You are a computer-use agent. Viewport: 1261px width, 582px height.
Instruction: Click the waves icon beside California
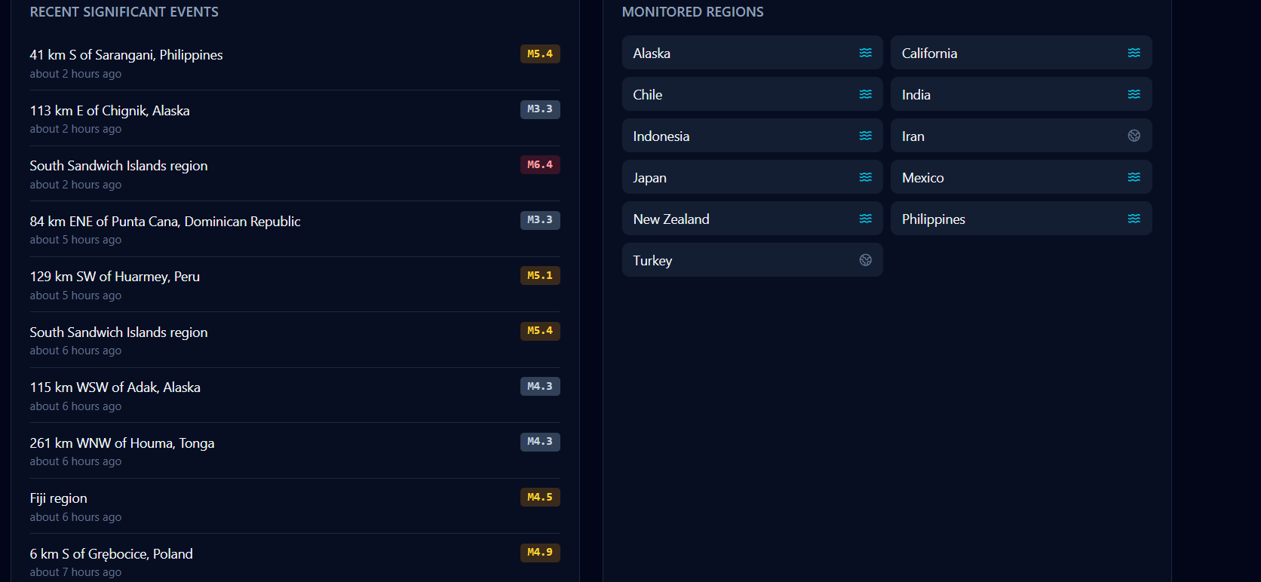1134,53
